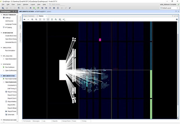Click the Zoom Fit icon in Device toolbar
This screenshot has width=180, height=124.
(x=40, y=19)
